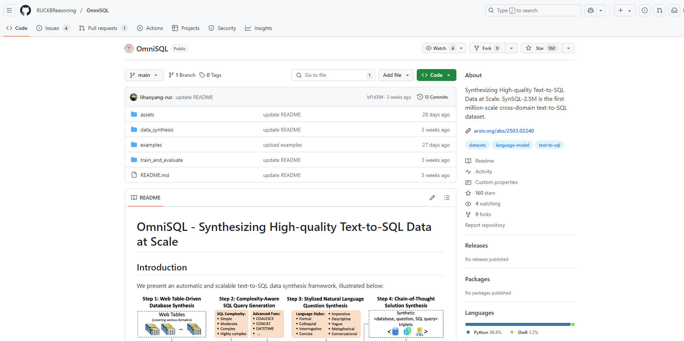Show README outline list icon
Image resolution: width=684 pixels, height=341 pixels.
point(447,198)
